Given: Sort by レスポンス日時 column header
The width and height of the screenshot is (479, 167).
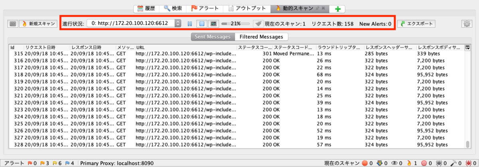Looking at the screenshot, I should (x=92, y=47).
